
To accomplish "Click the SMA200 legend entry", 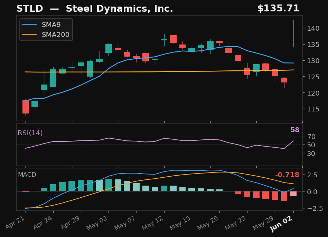I will 46,34.
